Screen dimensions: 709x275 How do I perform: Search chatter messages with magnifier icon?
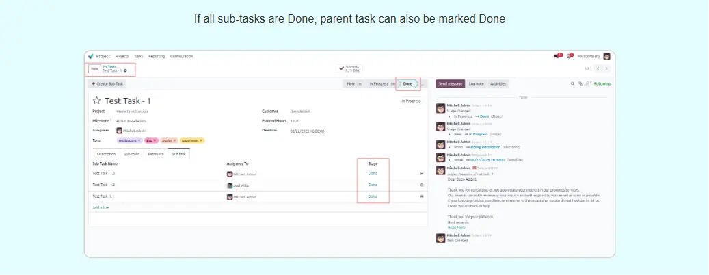pyautogui.click(x=573, y=83)
